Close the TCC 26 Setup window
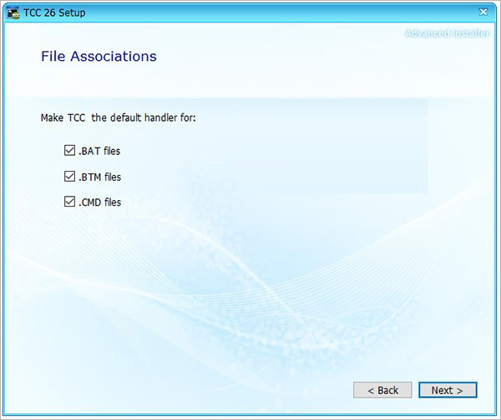 [x=483, y=12]
